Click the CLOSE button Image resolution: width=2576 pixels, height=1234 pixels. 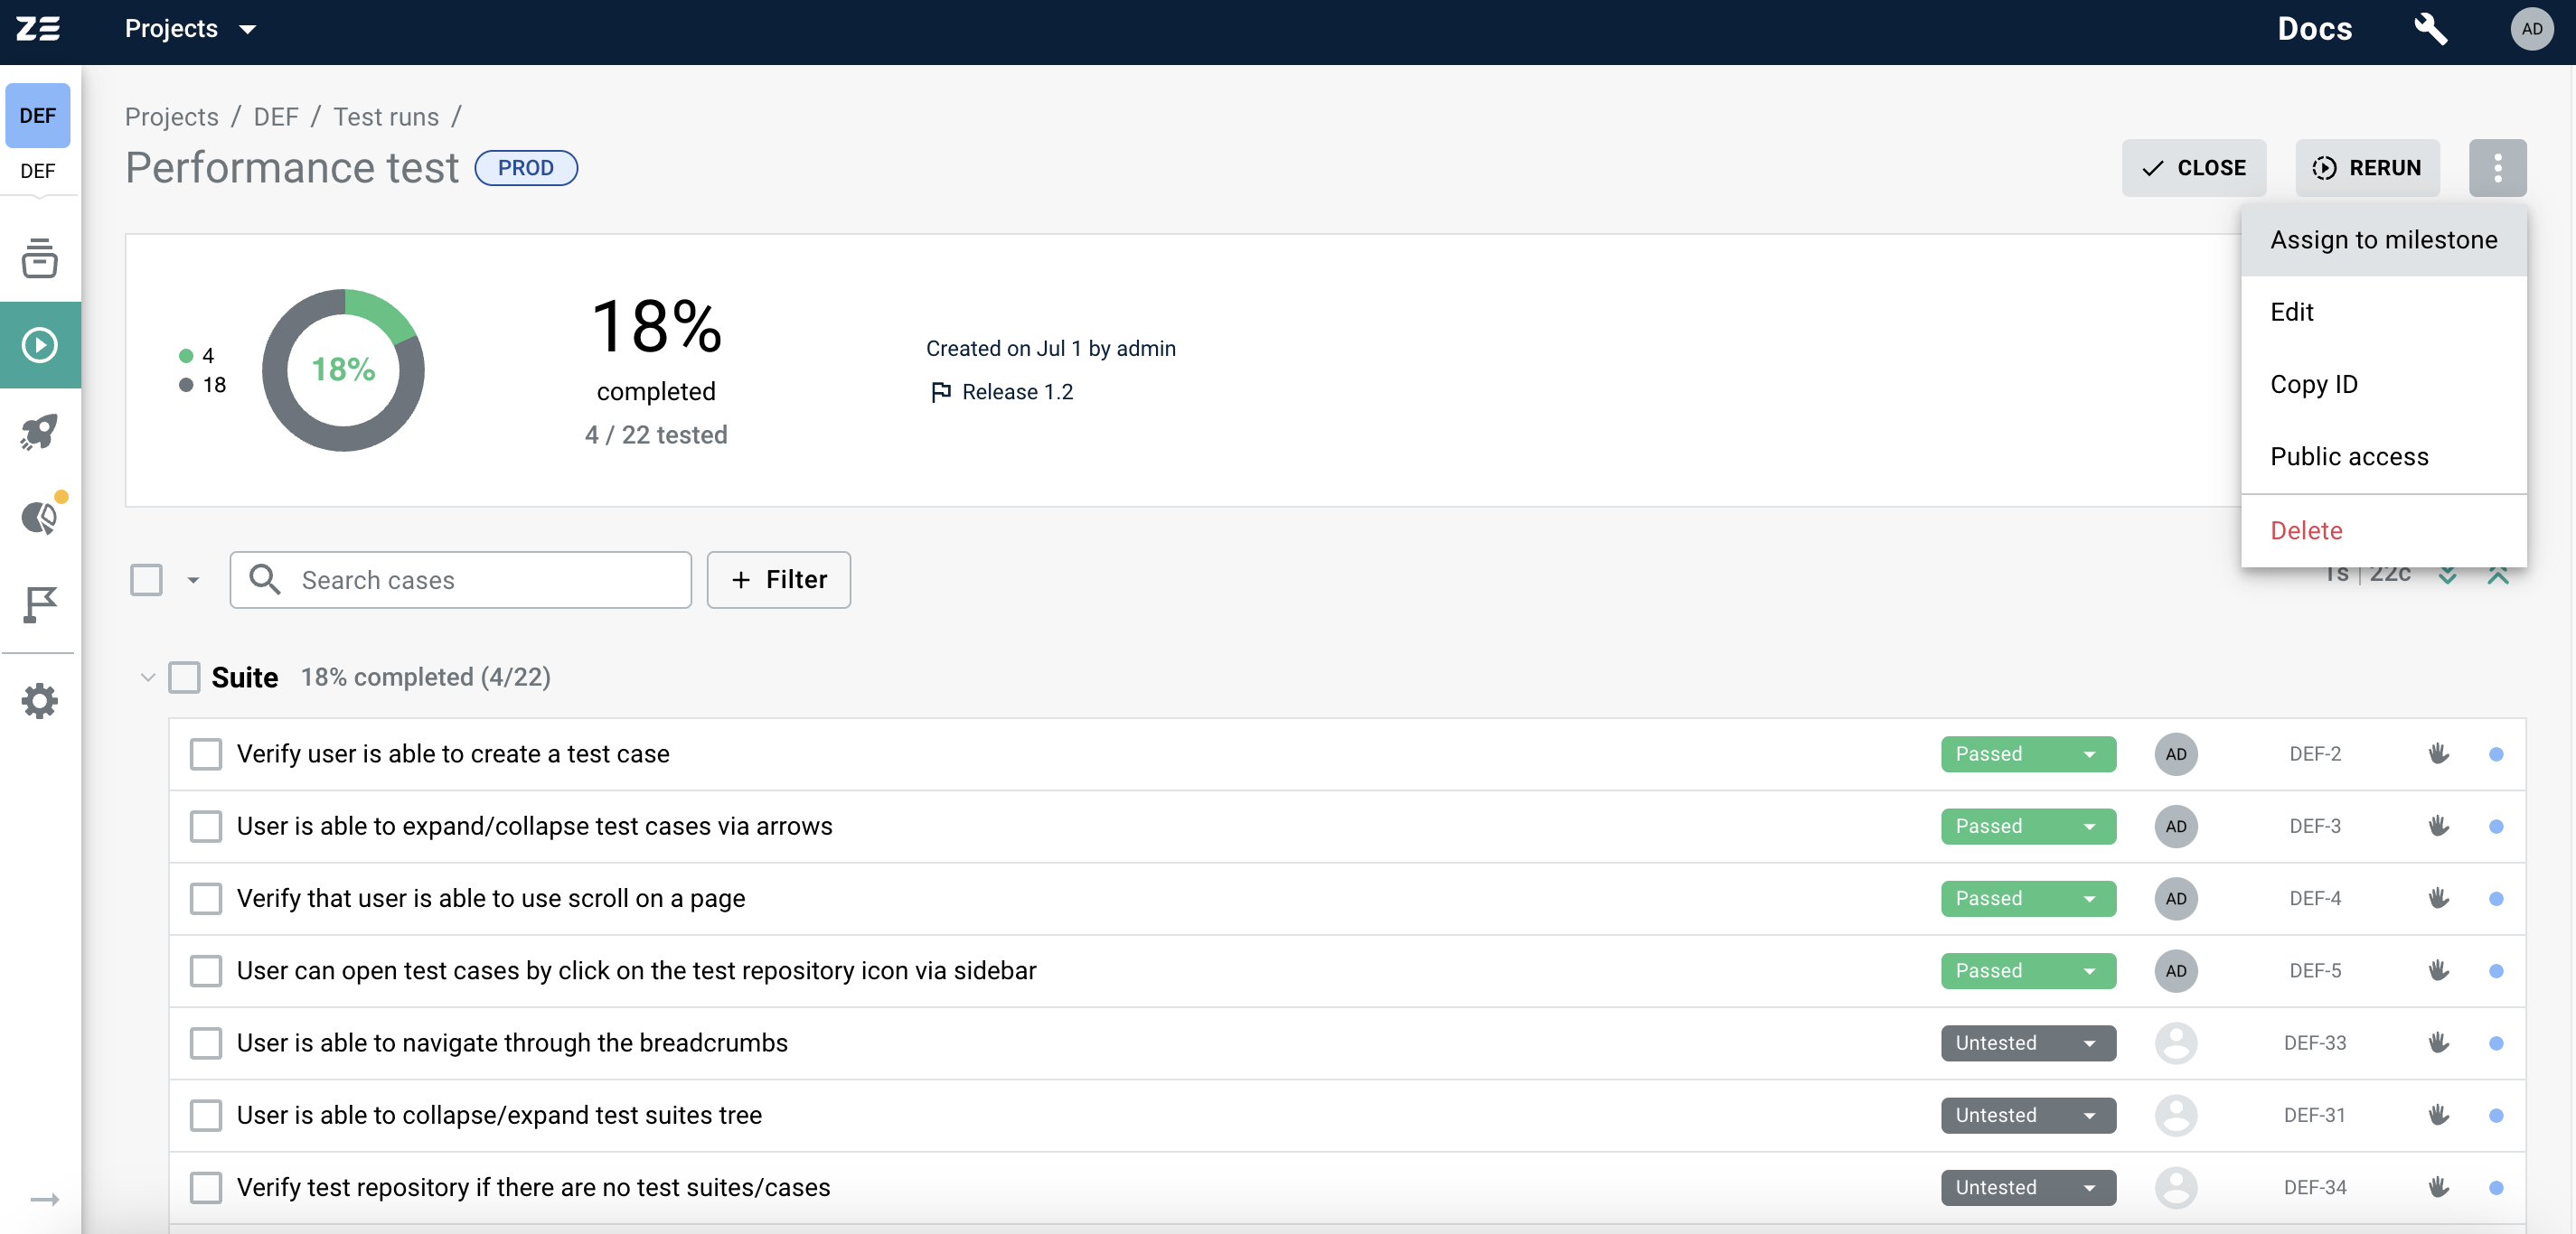click(x=2195, y=167)
